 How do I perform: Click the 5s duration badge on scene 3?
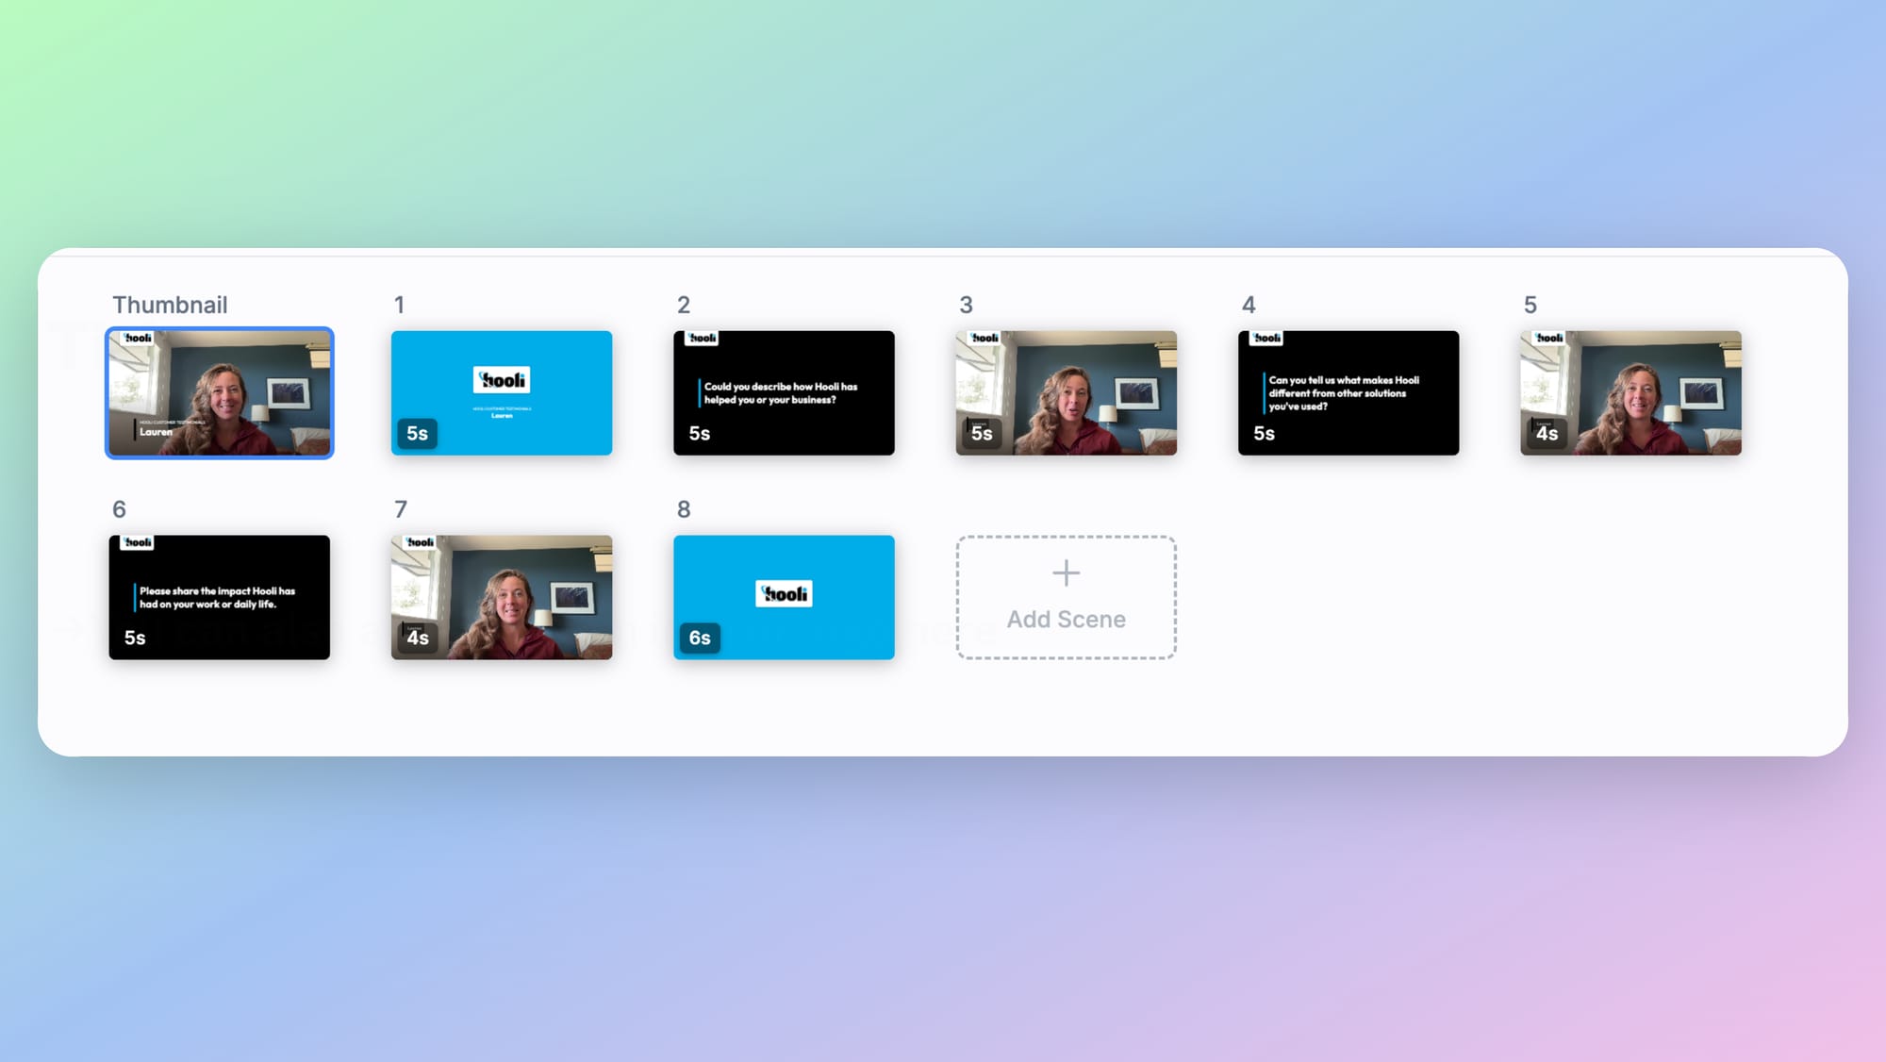[982, 433]
